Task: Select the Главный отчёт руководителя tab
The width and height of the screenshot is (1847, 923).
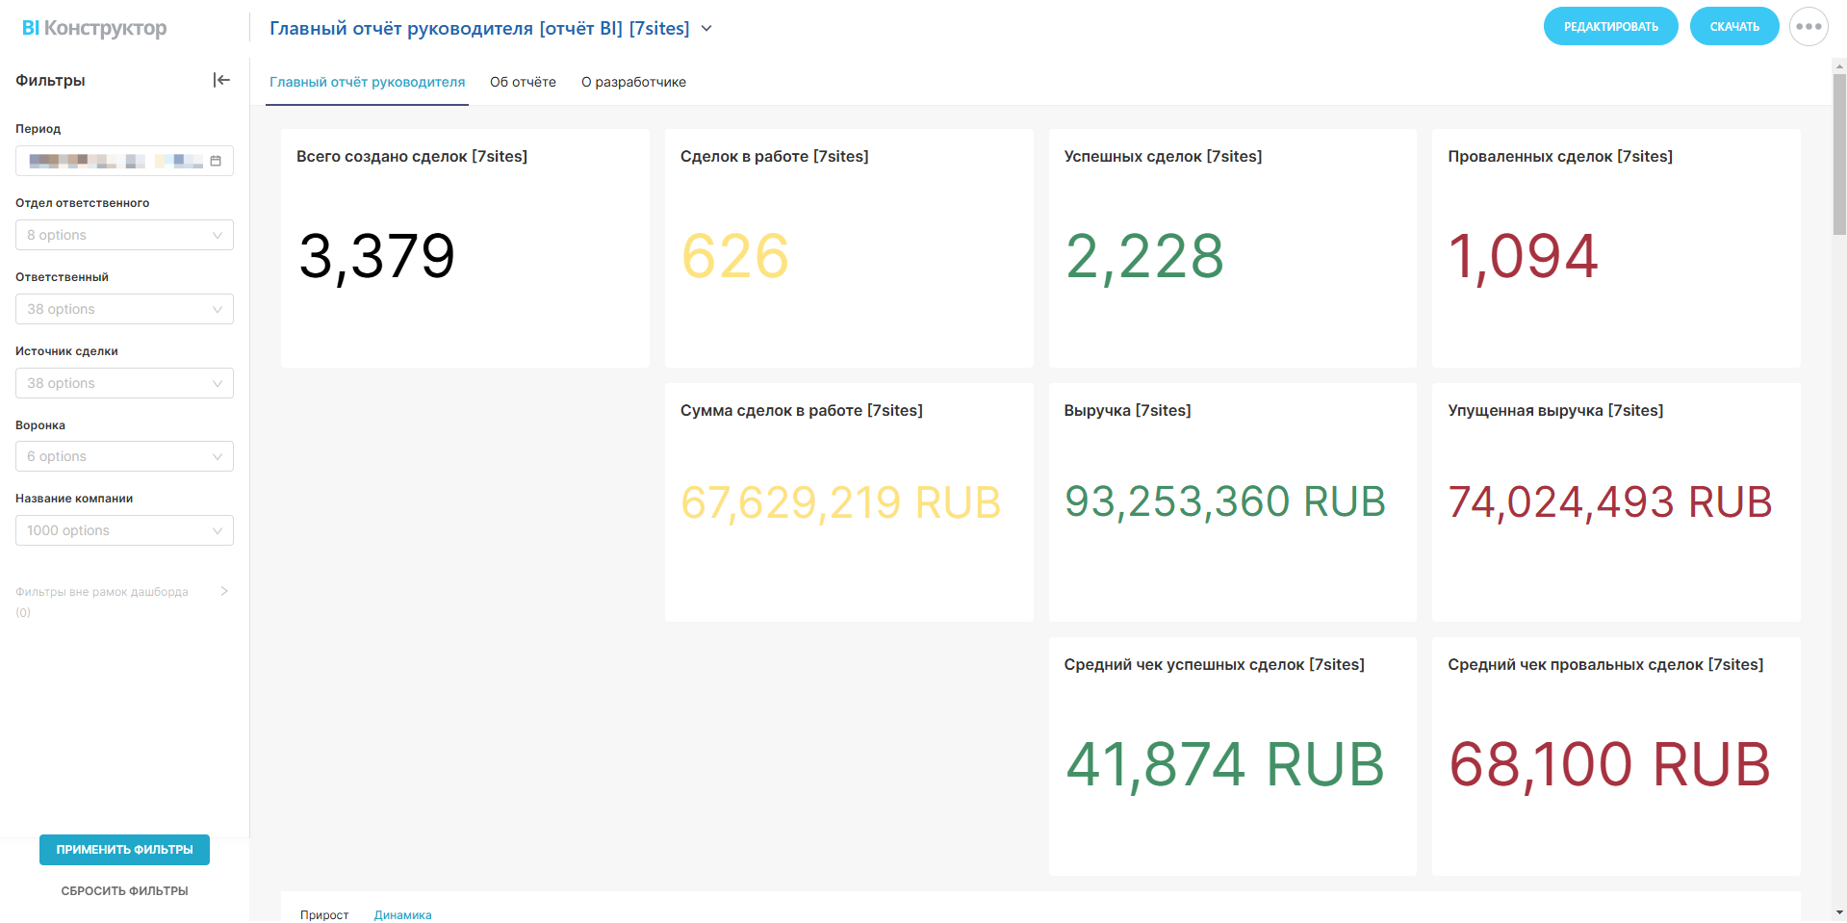Action: click(367, 82)
